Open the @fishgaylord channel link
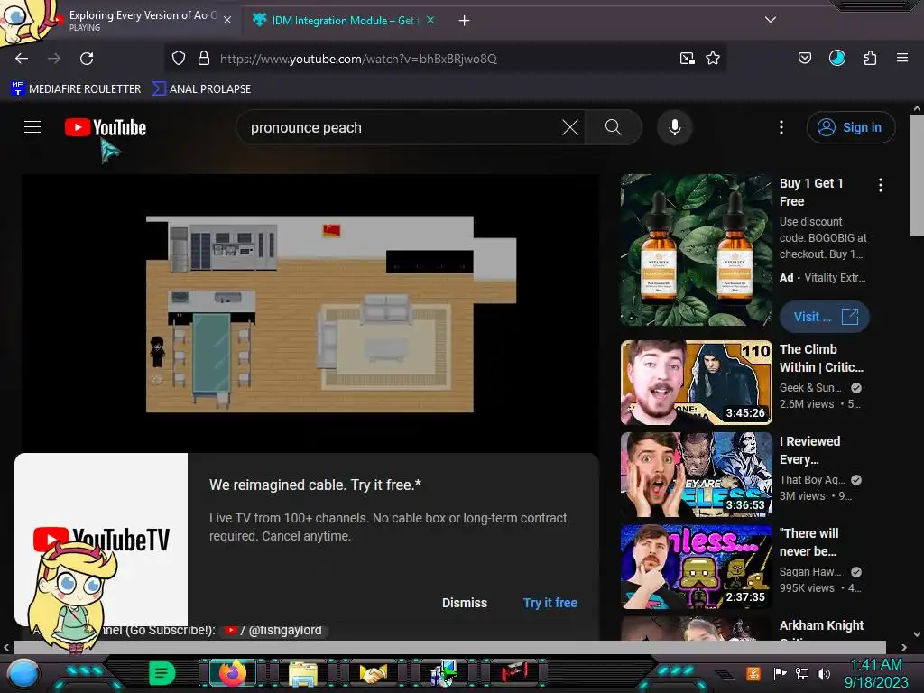Viewport: 924px width, 693px height. coord(274,631)
